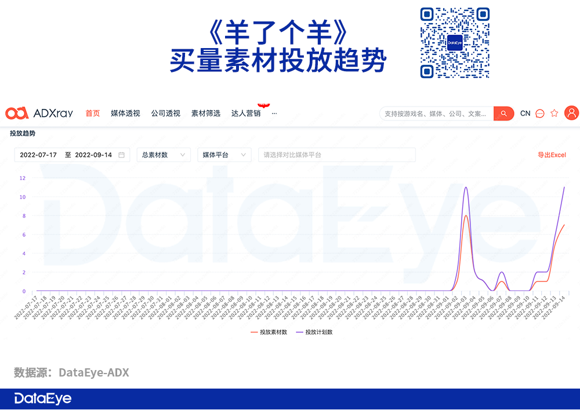Click the search box for game names
Image resolution: width=580 pixels, height=410 pixels.
point(437,114)
